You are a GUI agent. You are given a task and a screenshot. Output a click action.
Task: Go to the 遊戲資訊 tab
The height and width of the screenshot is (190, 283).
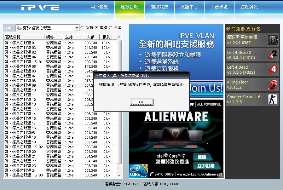[249, 7]
